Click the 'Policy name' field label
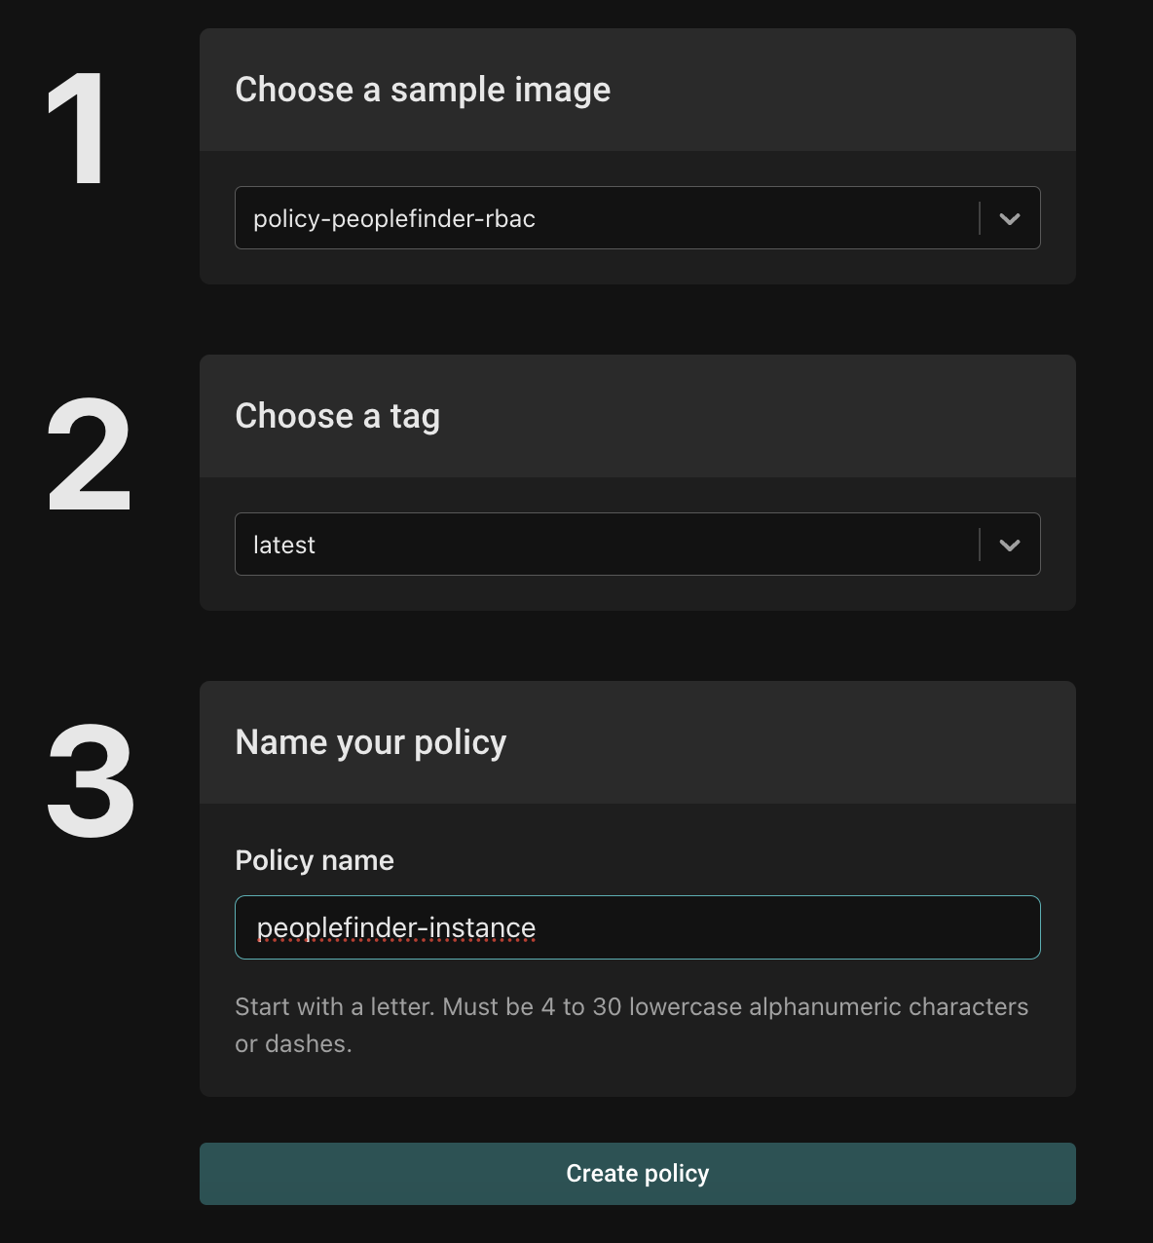The image size is (1153, 1243). coord(315,860)
